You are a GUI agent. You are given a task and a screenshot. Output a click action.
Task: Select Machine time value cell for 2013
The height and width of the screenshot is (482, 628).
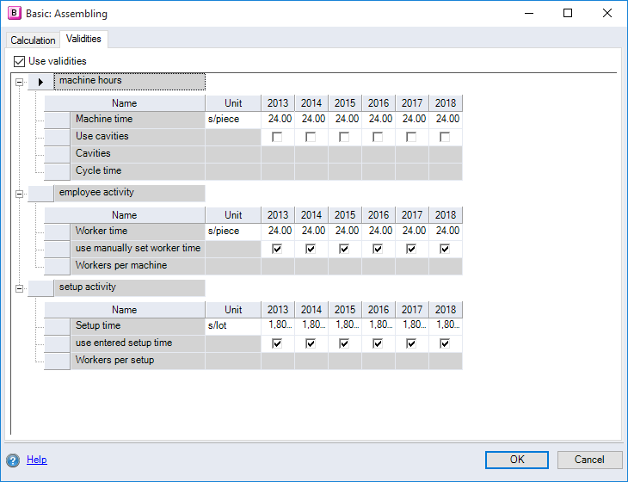click(278, 120)
